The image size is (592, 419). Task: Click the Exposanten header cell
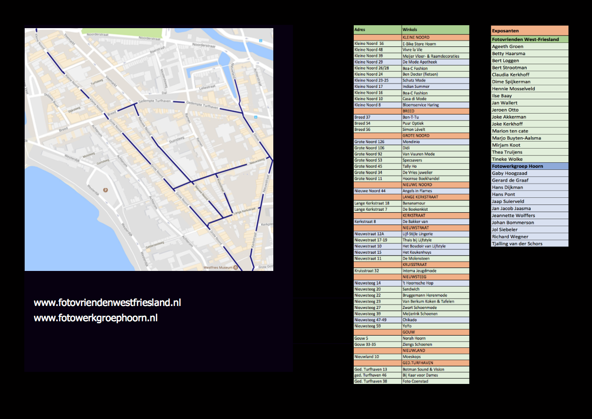pyautogui.click(x=529, y=31)
